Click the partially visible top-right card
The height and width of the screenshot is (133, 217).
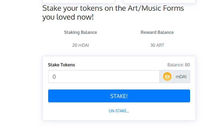[x=159, y=1]
